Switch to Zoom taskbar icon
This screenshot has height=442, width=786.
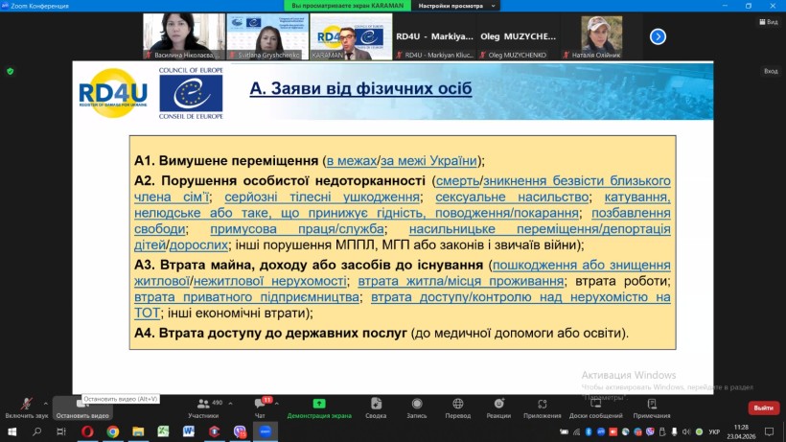pos(266,431)
